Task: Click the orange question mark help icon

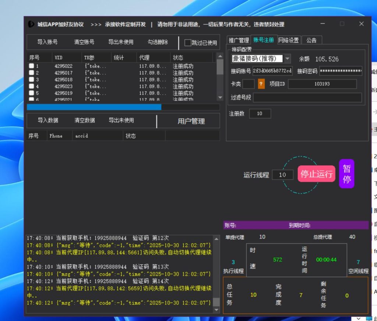Action: pos(261,84)
